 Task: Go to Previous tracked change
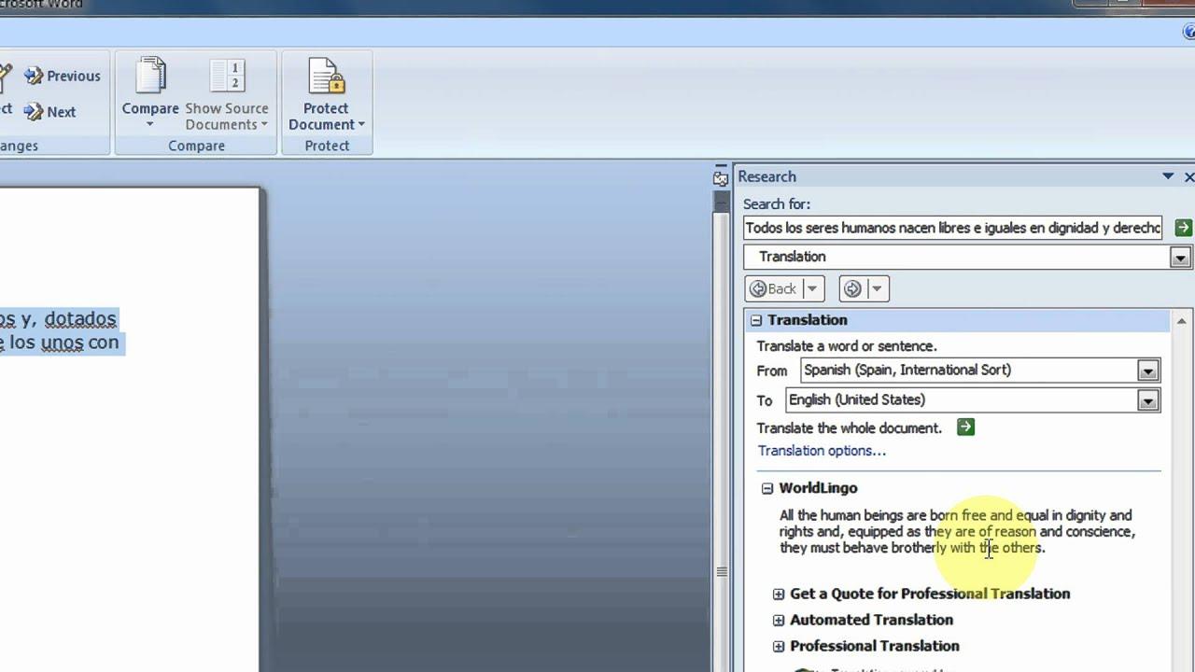[x=62, y=76]
